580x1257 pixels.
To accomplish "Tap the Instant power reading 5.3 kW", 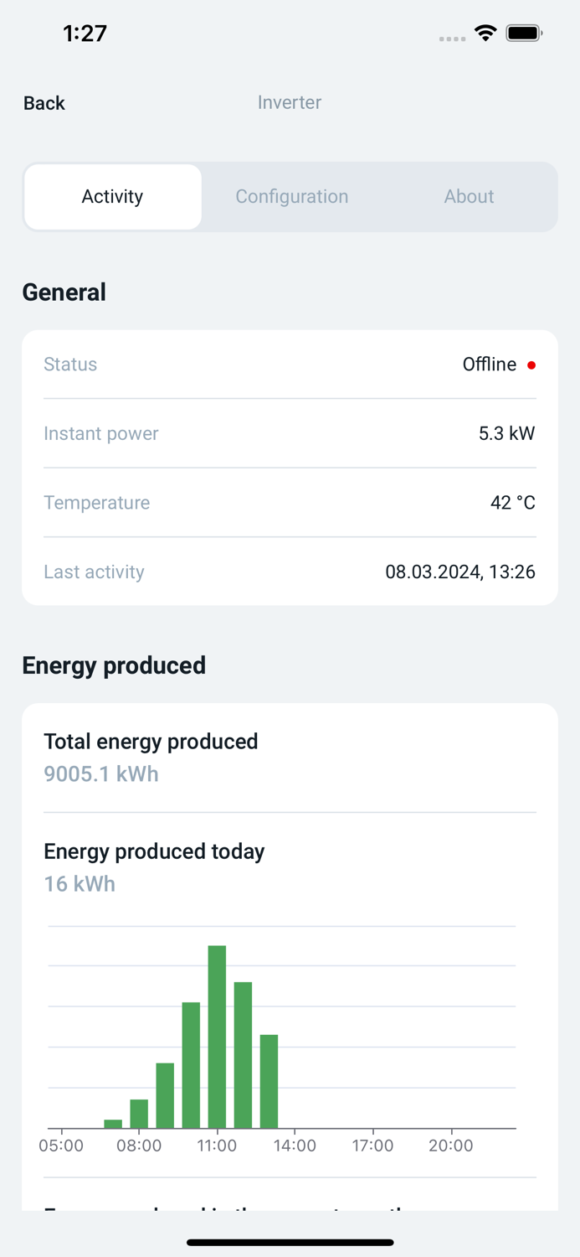I will click(506, 433).
